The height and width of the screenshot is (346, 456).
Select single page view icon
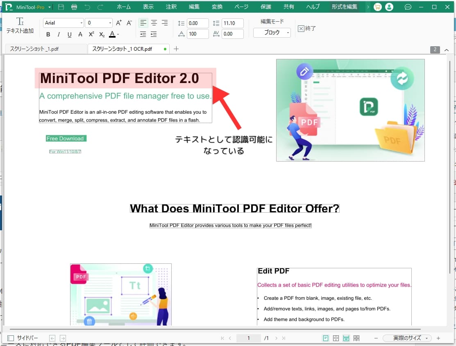(326, 338)
